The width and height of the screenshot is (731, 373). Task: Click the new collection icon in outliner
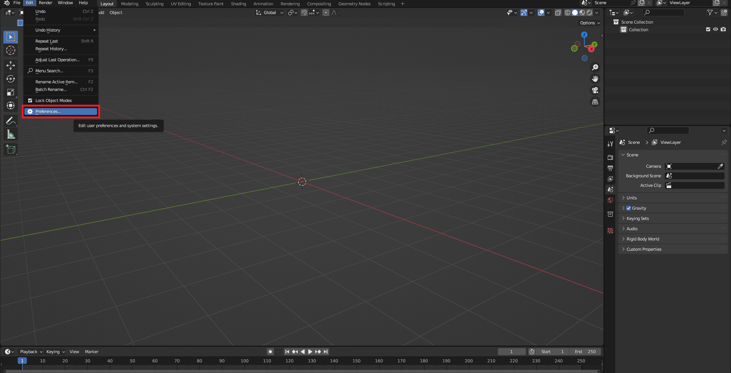(724, 13)
